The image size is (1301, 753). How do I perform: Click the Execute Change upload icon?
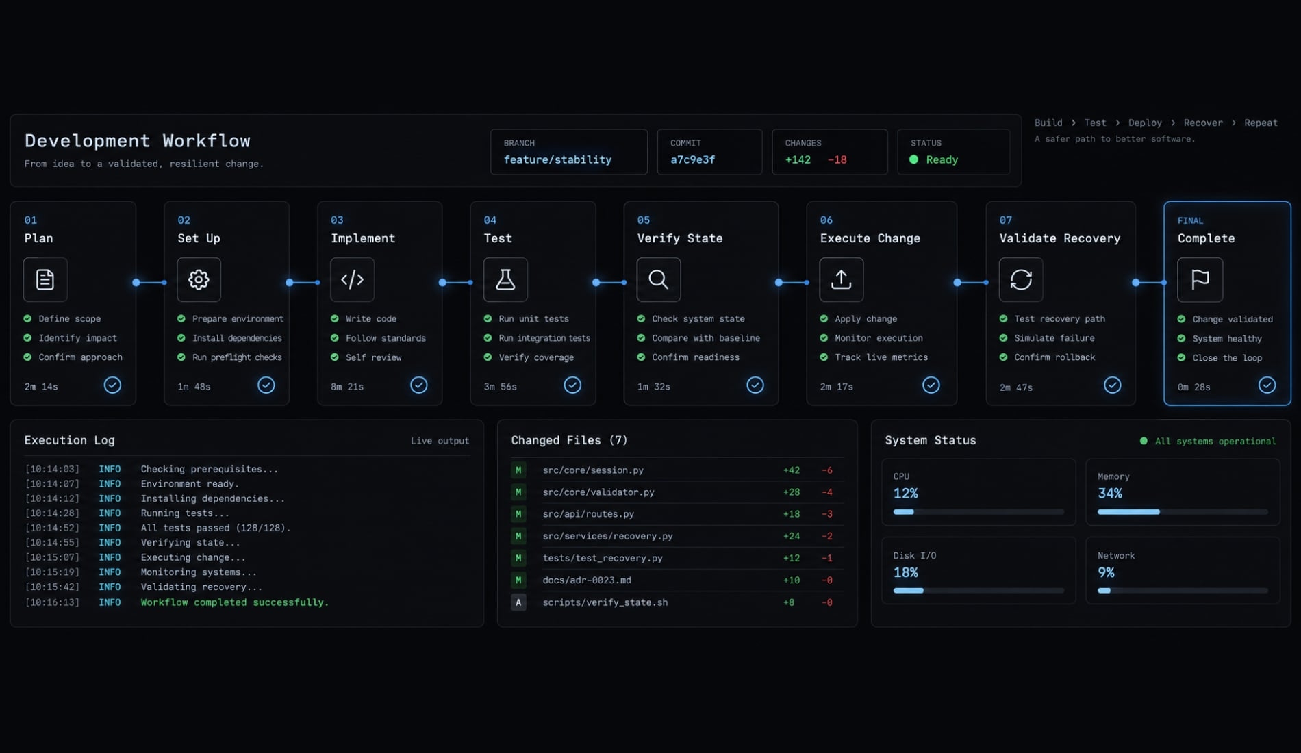[842, 279]
